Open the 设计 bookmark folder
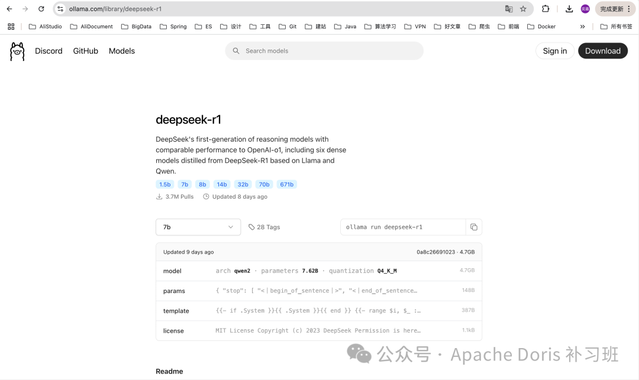The width and height of the screenshot is (639, 380). 231,27
